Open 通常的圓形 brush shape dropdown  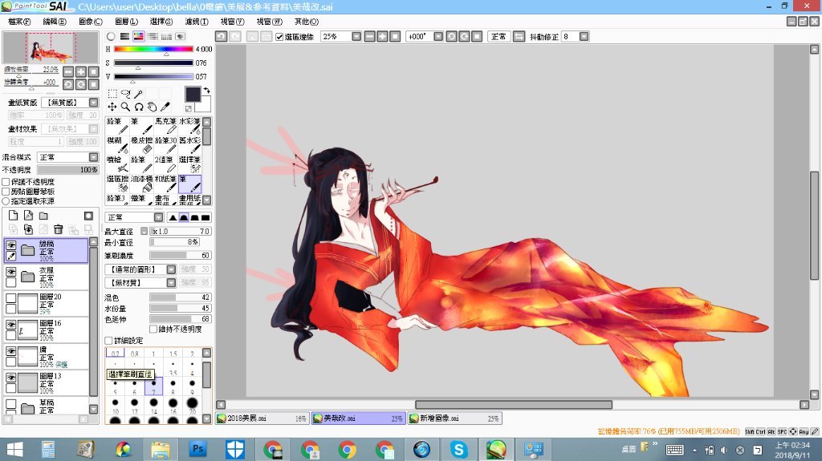[171, 269]
